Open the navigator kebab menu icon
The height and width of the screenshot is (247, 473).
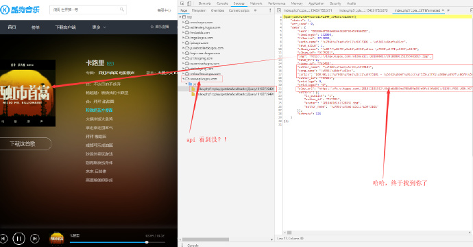pyautogui.click(x=270, y=10)
